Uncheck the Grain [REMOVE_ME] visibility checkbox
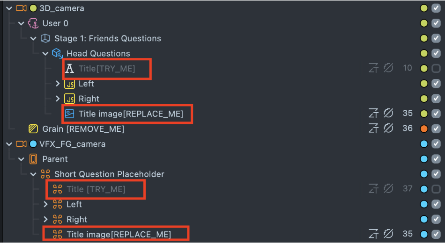This screenshot has width=445, height=243. click(x=436, y=129)
